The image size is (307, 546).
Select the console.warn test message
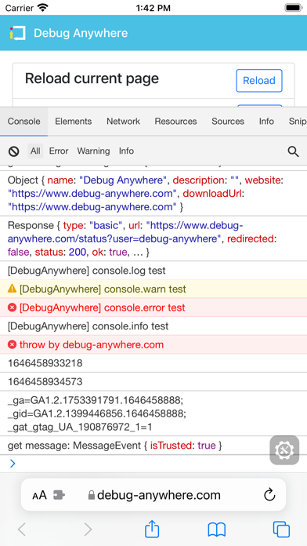pyautogui.click(x=103, y=289)
